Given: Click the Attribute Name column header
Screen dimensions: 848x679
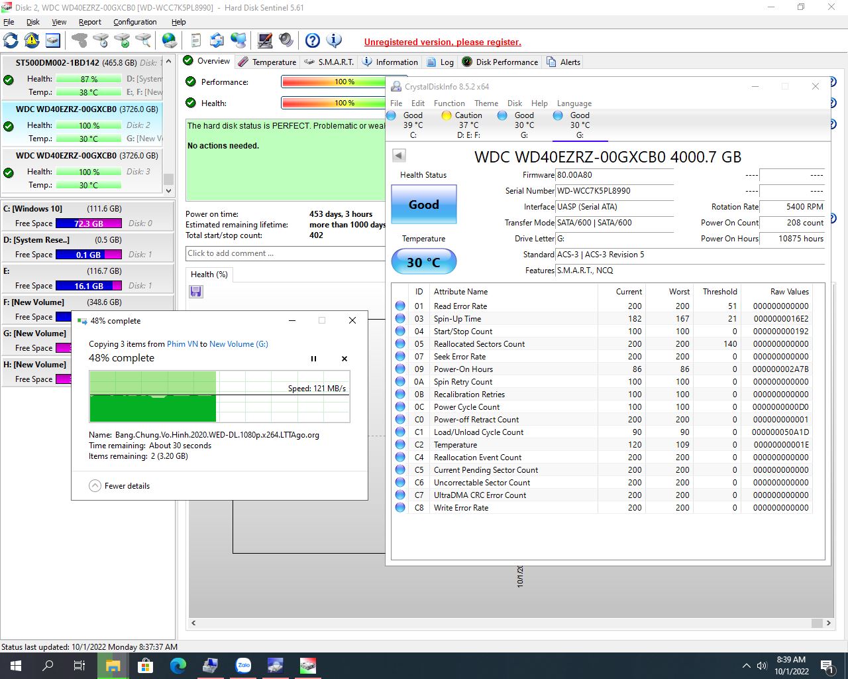Looking at the screenshot, I should coord(513,292).
